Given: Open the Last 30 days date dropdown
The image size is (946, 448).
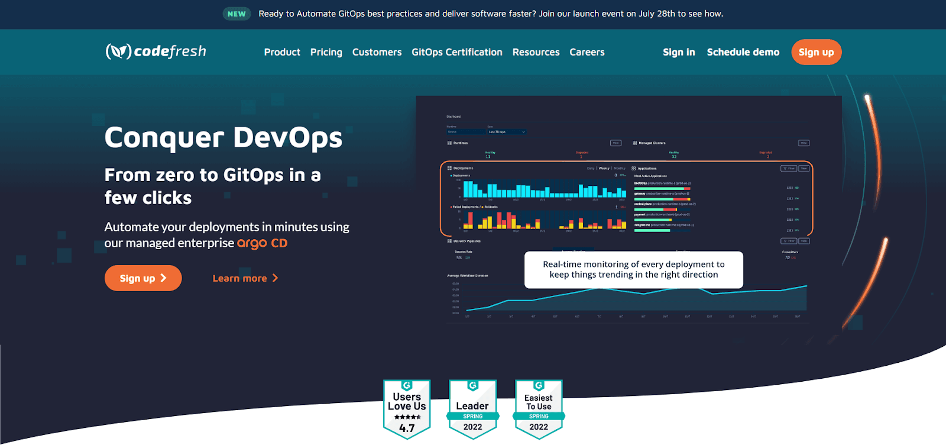Looking at the screenshot, I should [506, 132].
